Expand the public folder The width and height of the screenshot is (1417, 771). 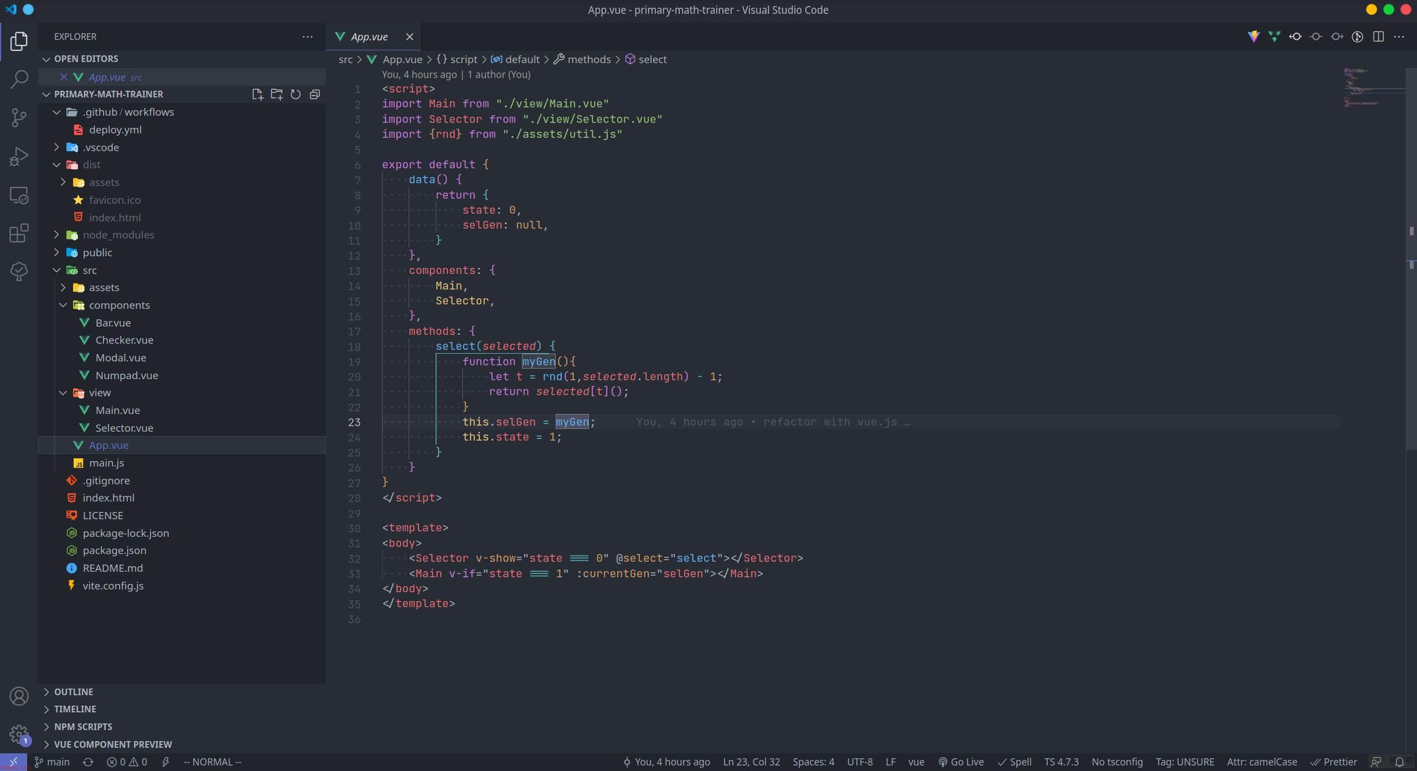pos(182,252)
